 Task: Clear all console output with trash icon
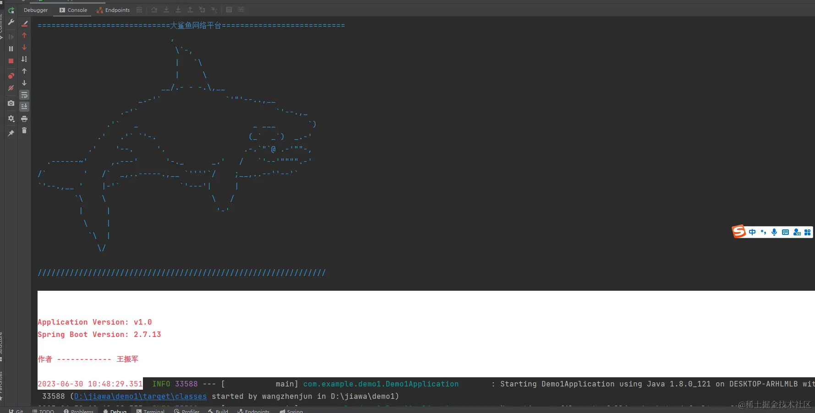click(x=24, y=130)
